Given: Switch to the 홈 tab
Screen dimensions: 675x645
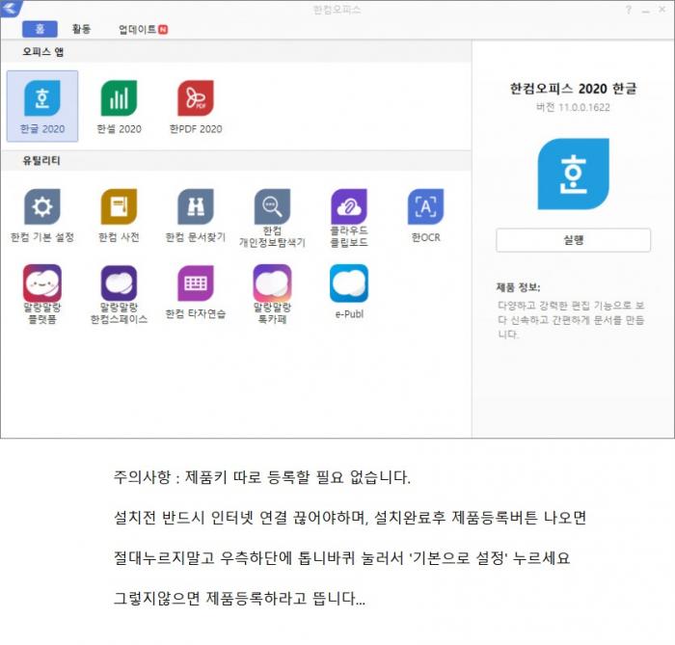Looking at the screenshot, I should click(x=40, y=29).
